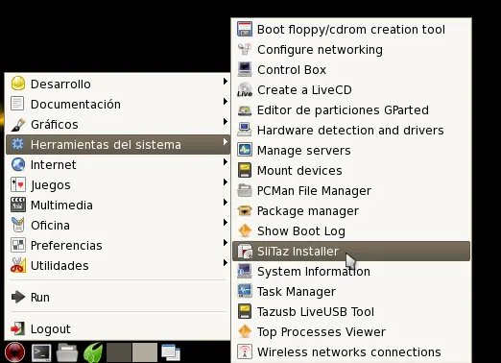Launch the terminal from the taskbar
Screen dimensions: 501x363
point(41,352)
